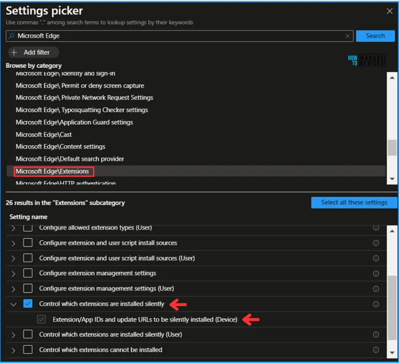Image resolution: width=399 pixels, height=363 pixels.
Task: Select Microsoft Edge\ Typosquatting Checker settings
Action: tap(82, 110)
